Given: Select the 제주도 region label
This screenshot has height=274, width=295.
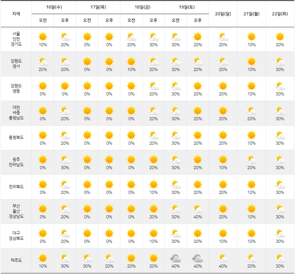Looking at the screenshot, I should 16,261.
